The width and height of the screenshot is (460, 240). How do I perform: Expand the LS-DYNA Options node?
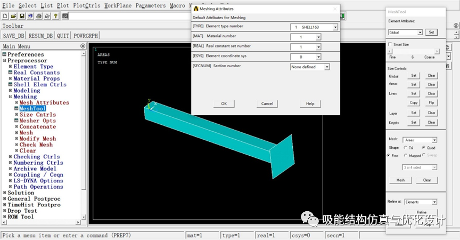tap(10, 181)
